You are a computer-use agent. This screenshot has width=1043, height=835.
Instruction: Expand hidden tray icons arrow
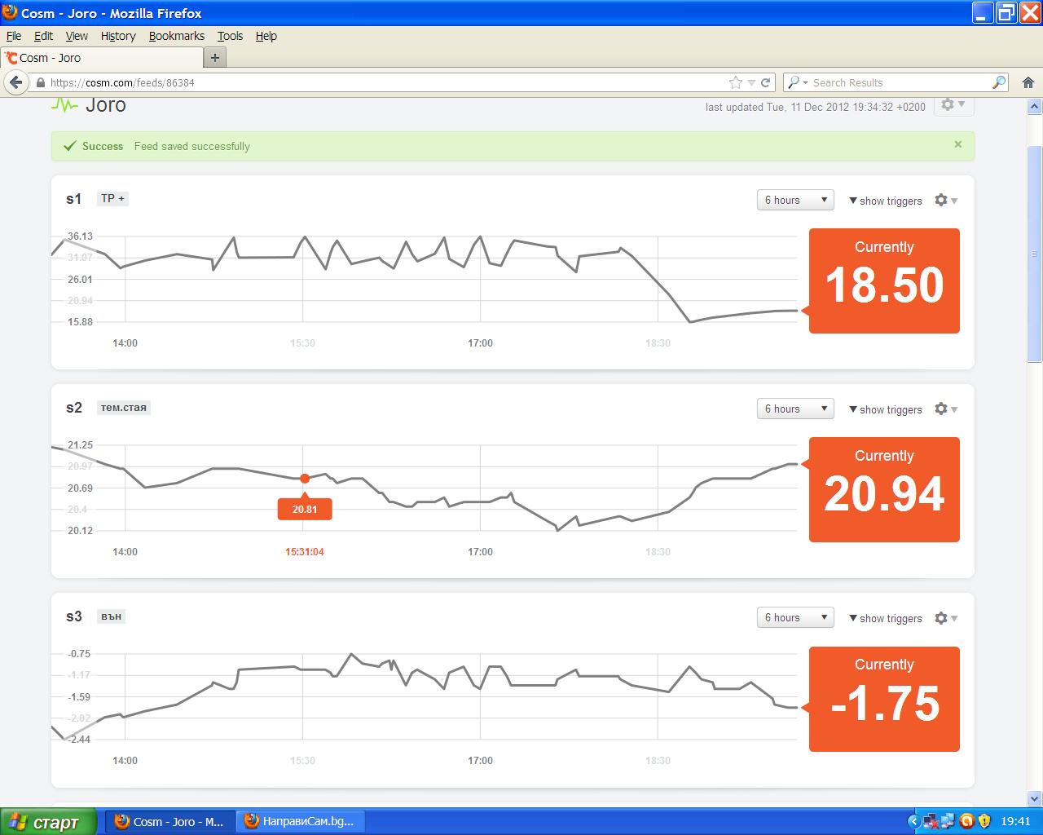[913, 821]
